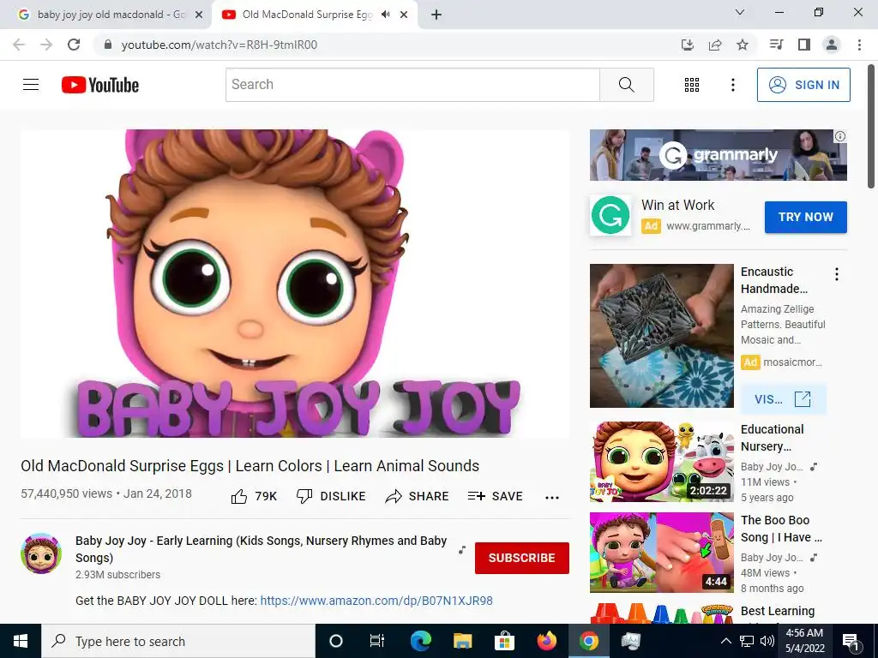This screenshot has width=878, height=658.
Task: Open Encasutic Handmade ad thumbnail
Action: point(661,336)
